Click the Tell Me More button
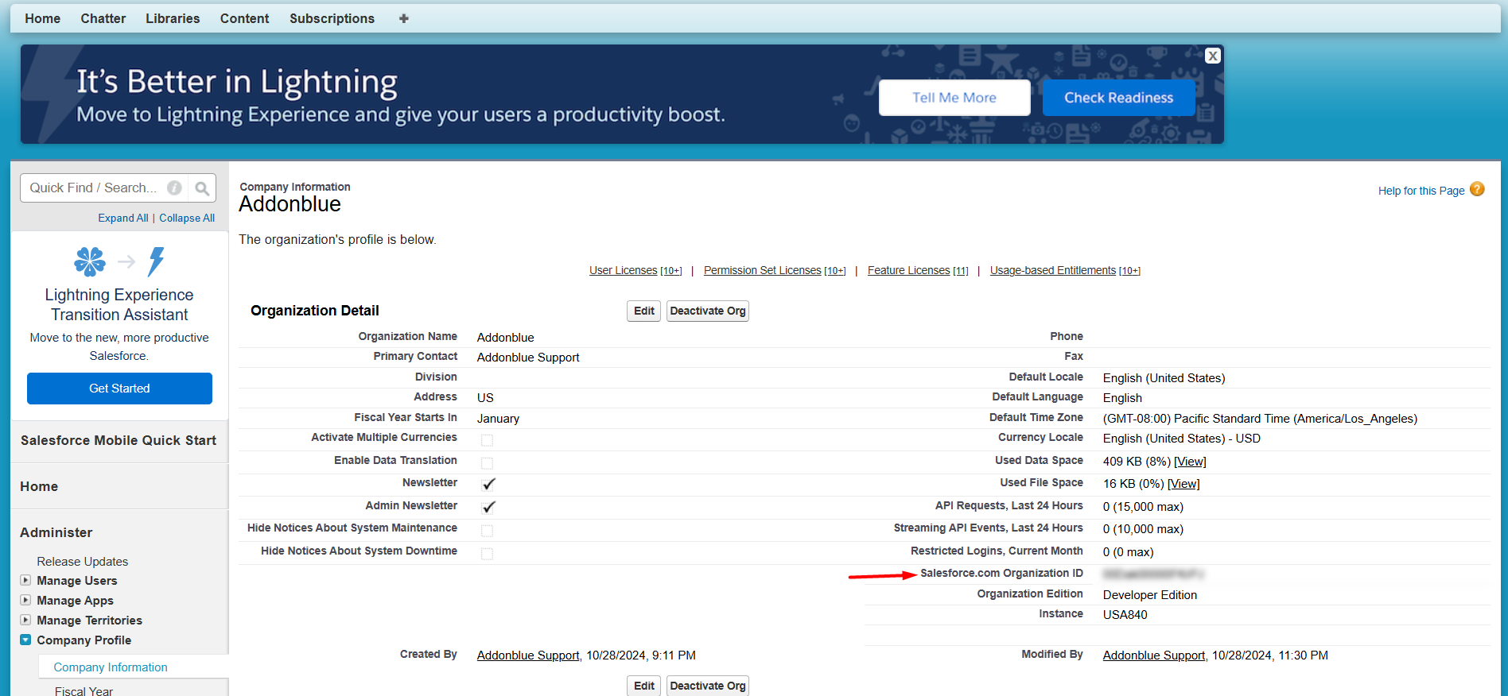This screenshot has height=696, width=1508. point(954,98)
